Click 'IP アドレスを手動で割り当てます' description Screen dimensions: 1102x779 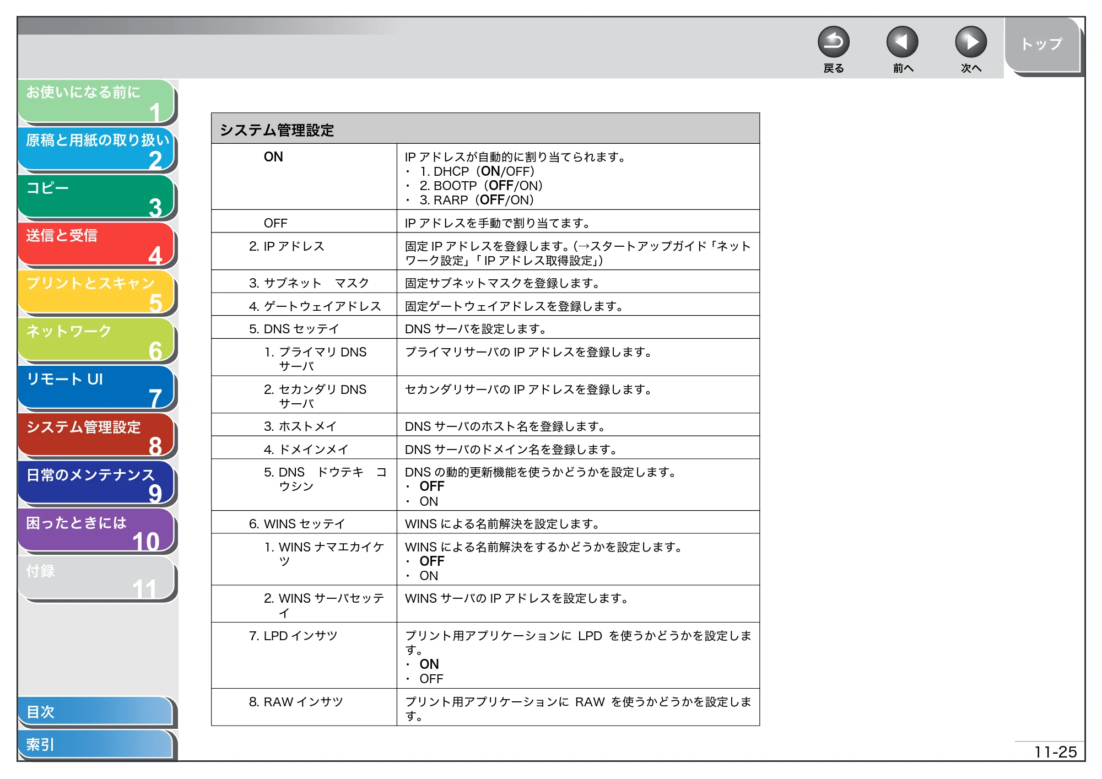coord(498,223)
